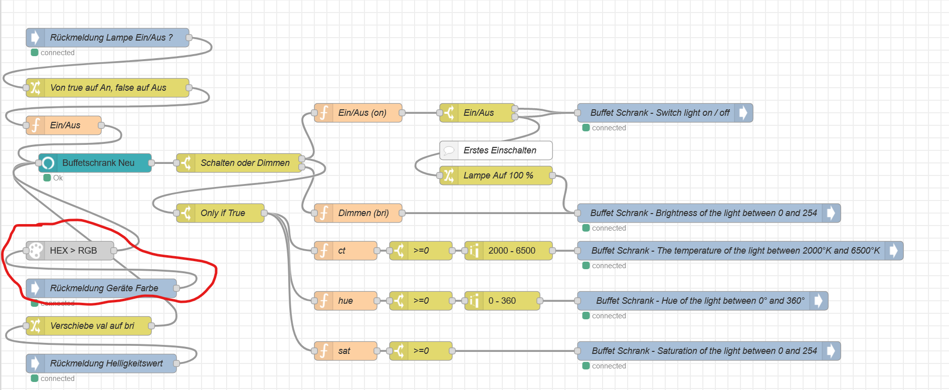Click the output port of Buffetschrank Neu

151,163
